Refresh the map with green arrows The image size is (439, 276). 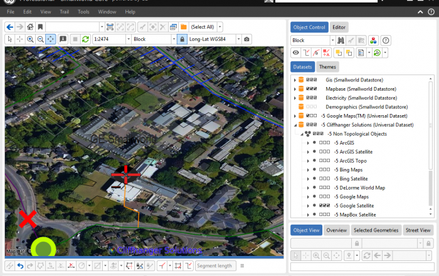tap(85, 39)
